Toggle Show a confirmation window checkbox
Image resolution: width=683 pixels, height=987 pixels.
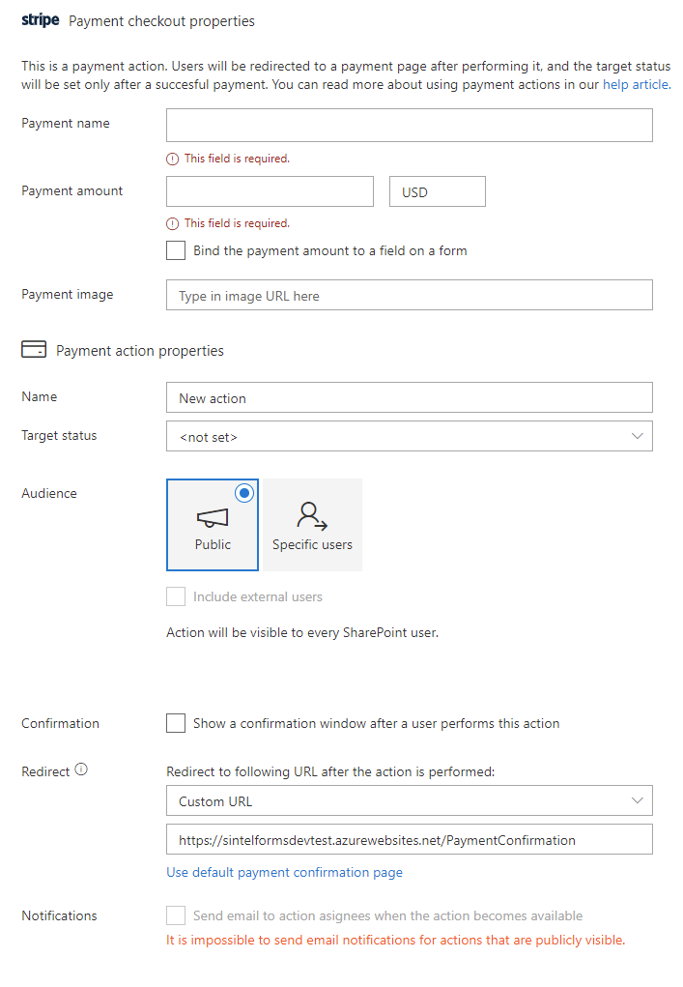coord(176,723)
